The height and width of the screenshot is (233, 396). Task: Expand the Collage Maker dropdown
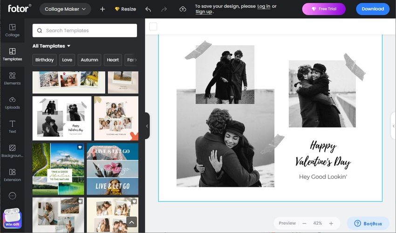65,9
